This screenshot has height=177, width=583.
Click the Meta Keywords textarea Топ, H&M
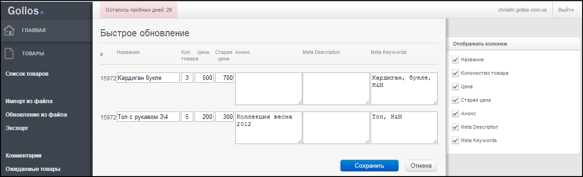click(x=404, y=128)
